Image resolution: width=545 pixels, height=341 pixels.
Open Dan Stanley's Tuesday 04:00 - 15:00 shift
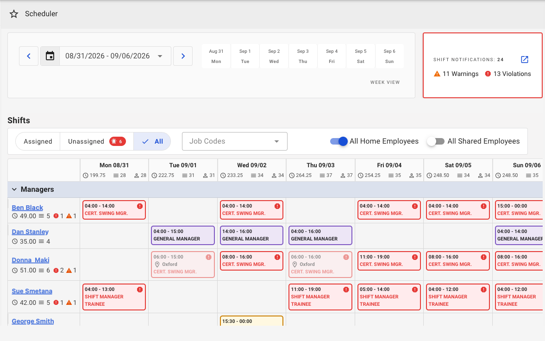(x=183, y=235)
